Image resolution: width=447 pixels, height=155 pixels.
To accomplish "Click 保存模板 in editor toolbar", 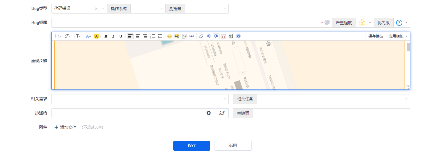I will click(375, 36).
